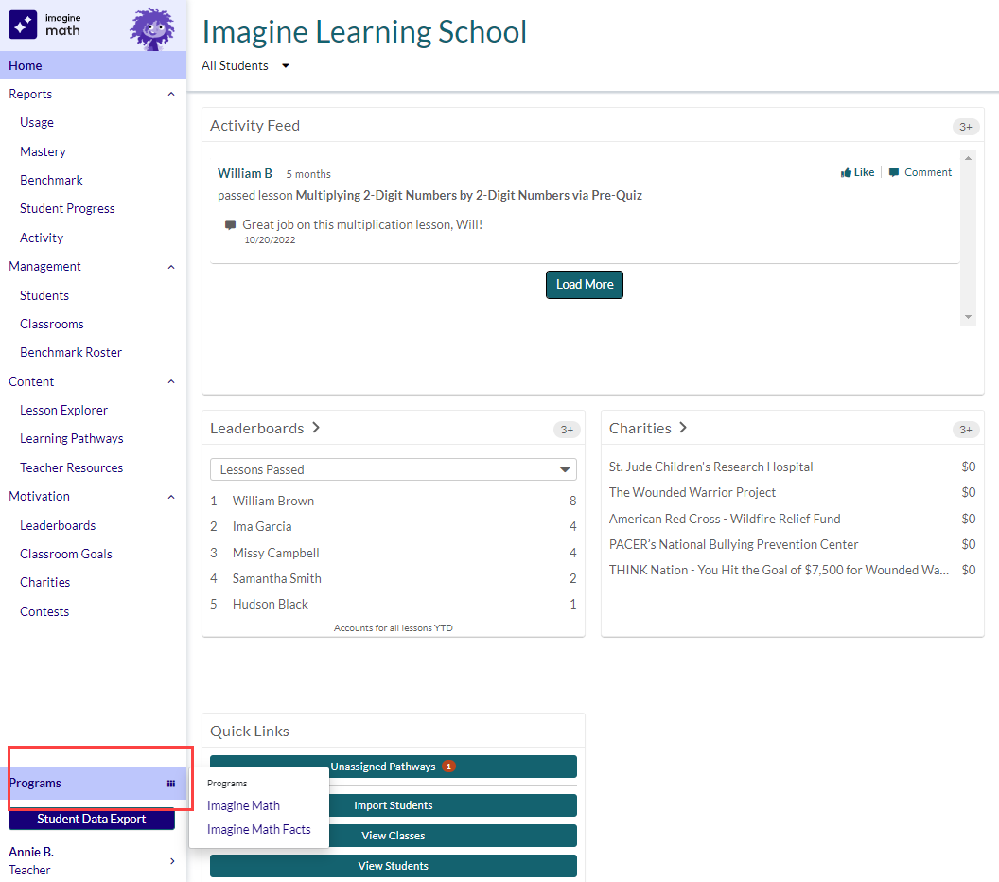The width and height of the screenshot is (999, 882).
Task: Click Samantha Smith in the leaderboard
Action: tap(276, 578)
